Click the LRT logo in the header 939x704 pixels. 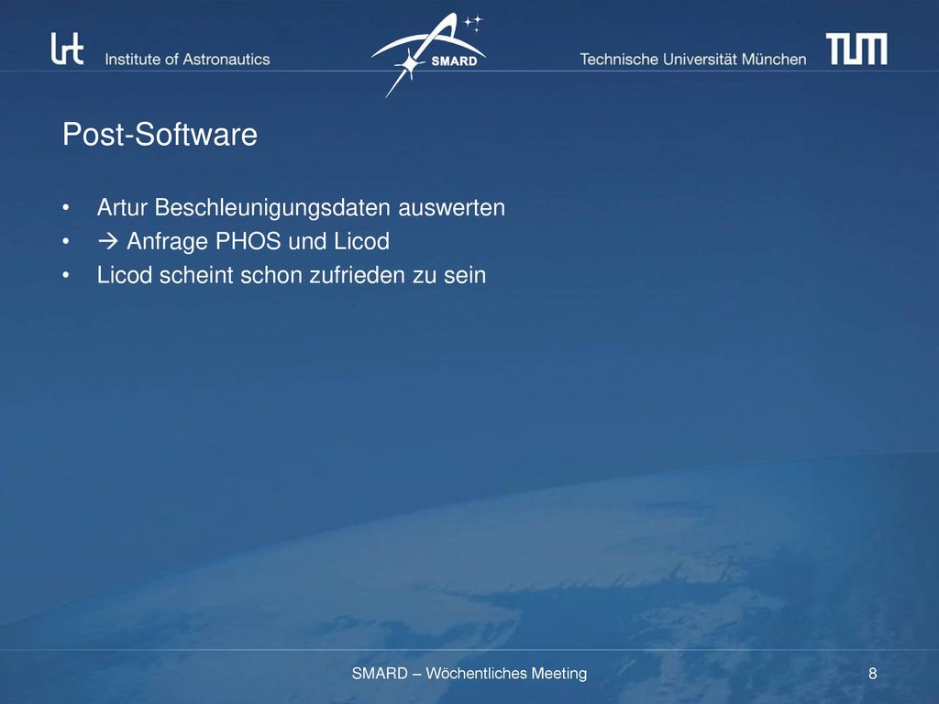tap(67, 49)
